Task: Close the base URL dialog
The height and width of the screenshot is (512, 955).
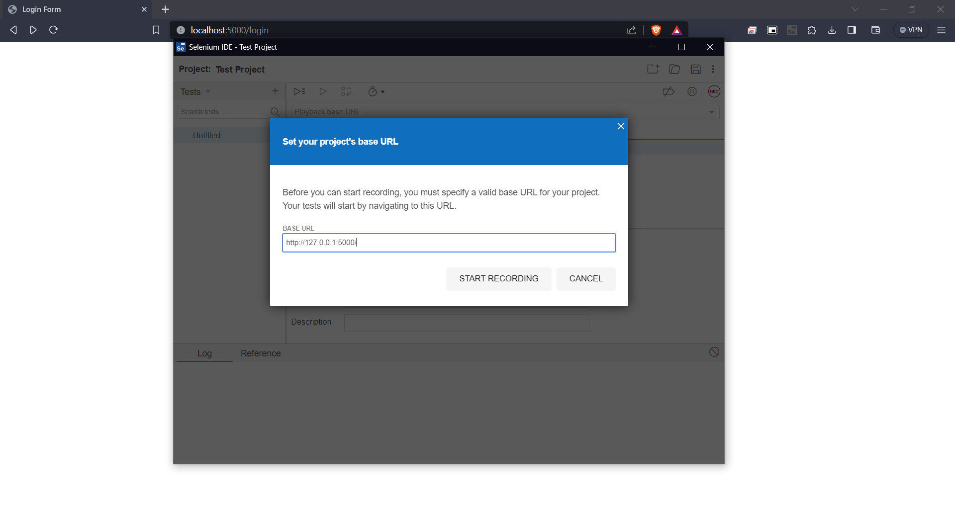Action: click(620, 126)
